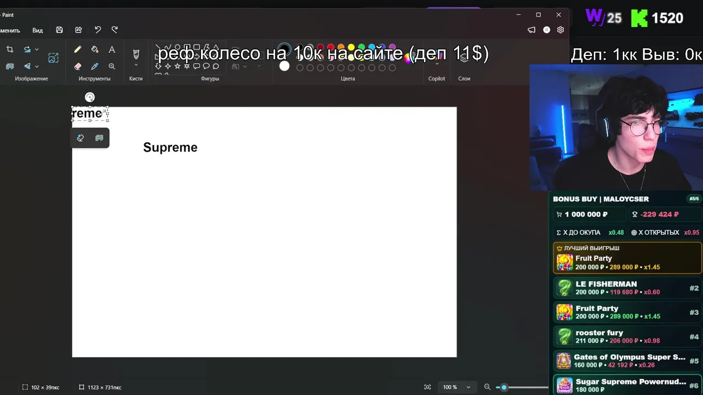Select Fruit Party best win entry
This screenshot has height=395, width=703.
click(x=627, y=258)
